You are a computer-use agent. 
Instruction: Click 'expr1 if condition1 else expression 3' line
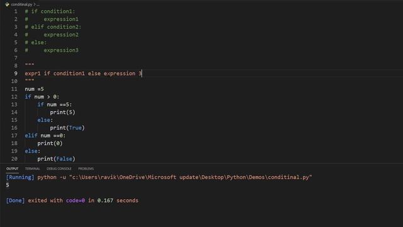tap(83, 73)
